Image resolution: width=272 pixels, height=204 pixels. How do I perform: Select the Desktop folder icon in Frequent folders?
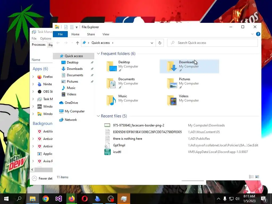tap(112, 66)
